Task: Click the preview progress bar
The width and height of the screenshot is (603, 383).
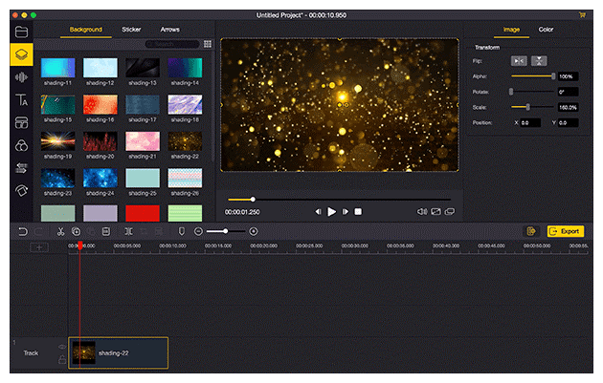Action: (339, 200)
